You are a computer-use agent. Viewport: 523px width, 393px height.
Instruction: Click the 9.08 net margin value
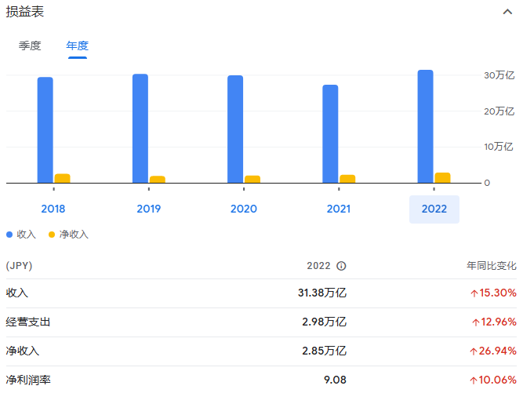tap(336, 380)
